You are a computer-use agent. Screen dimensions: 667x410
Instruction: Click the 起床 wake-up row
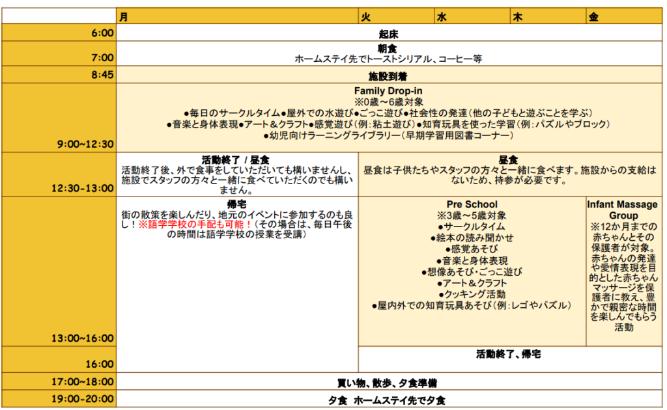[388, 33]
